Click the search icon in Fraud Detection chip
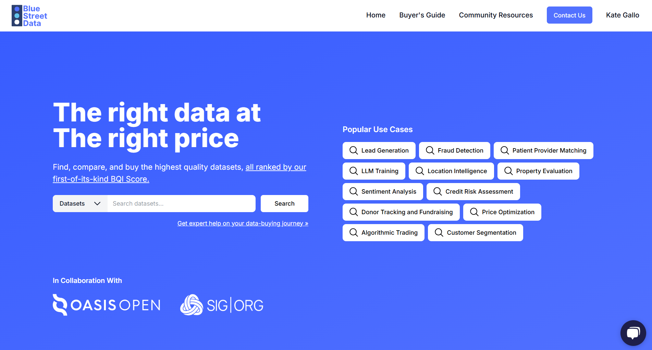 (x=430, y=150)
